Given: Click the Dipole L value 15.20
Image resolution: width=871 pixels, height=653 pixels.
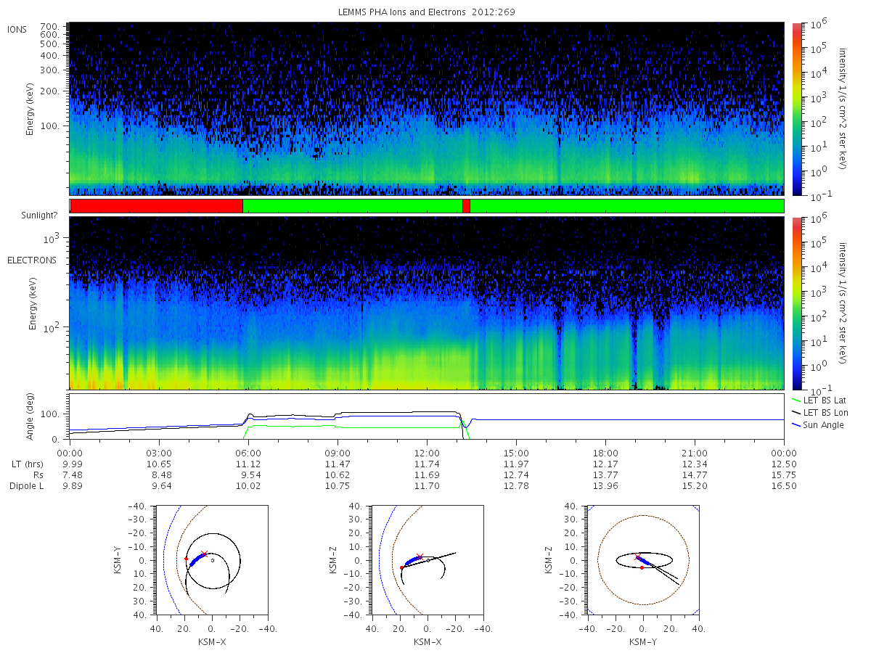Looking at the screenshot, I should click(695, 485).
